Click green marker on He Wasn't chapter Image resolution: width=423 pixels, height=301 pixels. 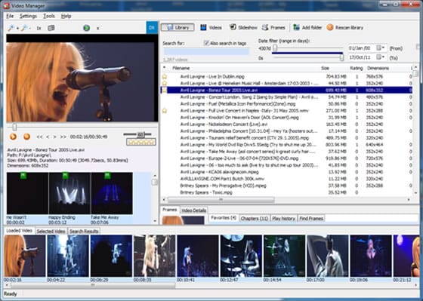click(x=23, y=176)
